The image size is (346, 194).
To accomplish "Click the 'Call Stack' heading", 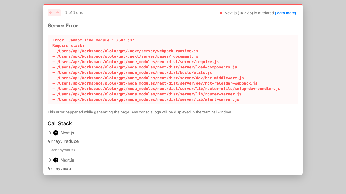I will pos(60,123).
